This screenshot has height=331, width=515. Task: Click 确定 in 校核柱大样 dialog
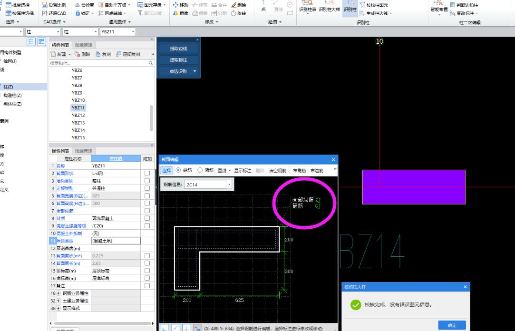(x=452, y=325)
